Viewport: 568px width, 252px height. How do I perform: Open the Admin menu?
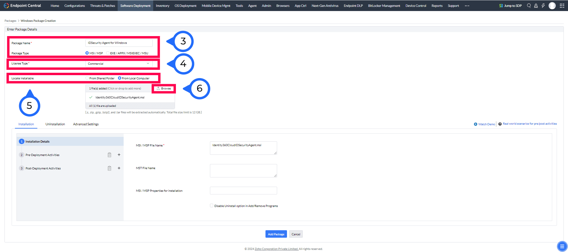266,6
